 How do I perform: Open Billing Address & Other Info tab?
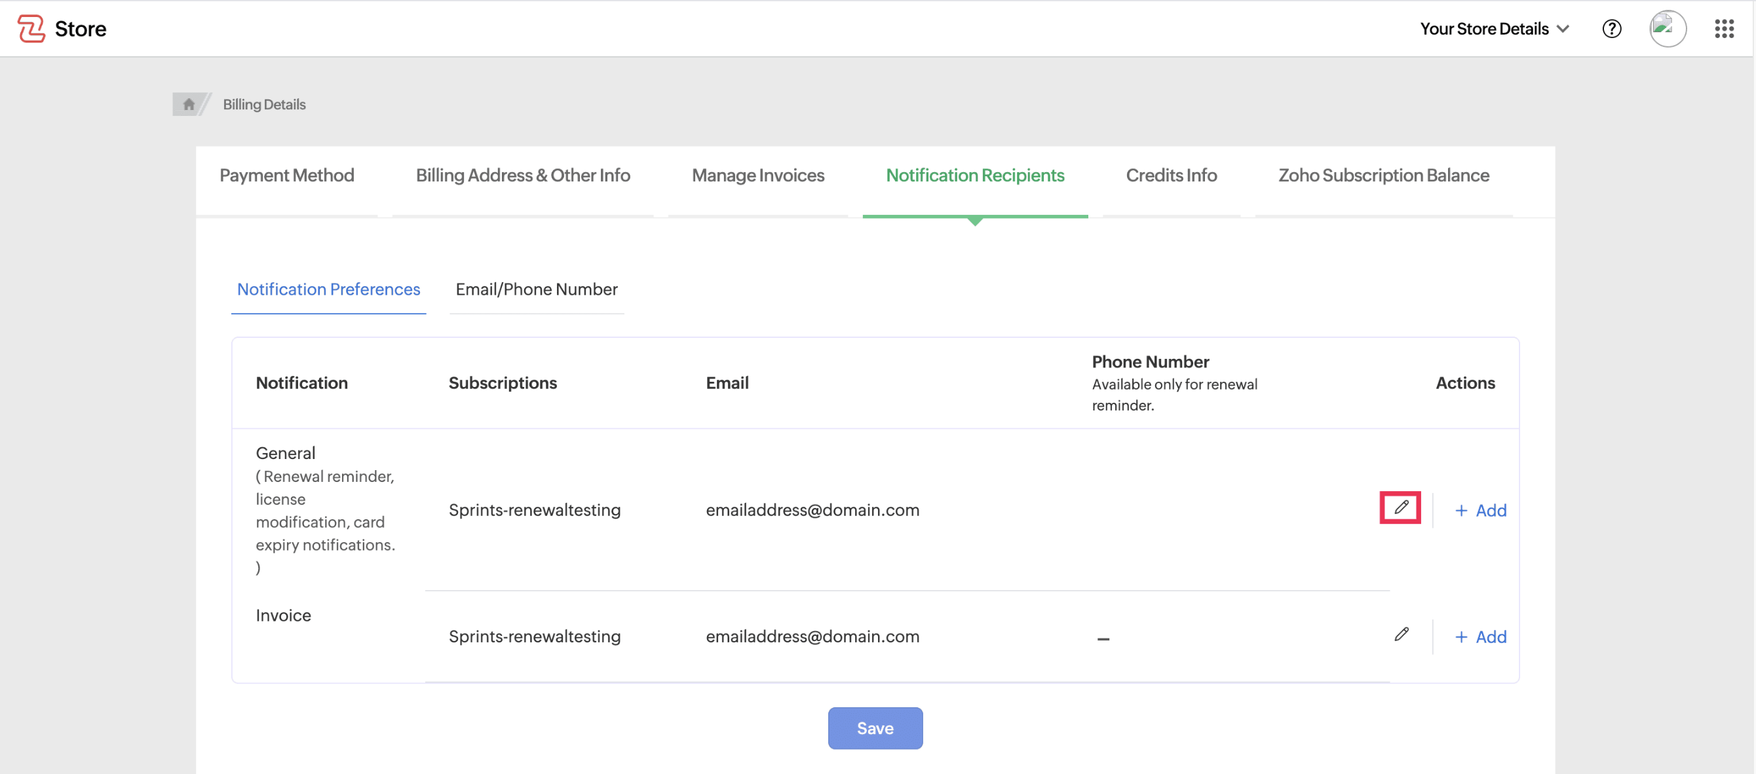[x=523, y=175]
